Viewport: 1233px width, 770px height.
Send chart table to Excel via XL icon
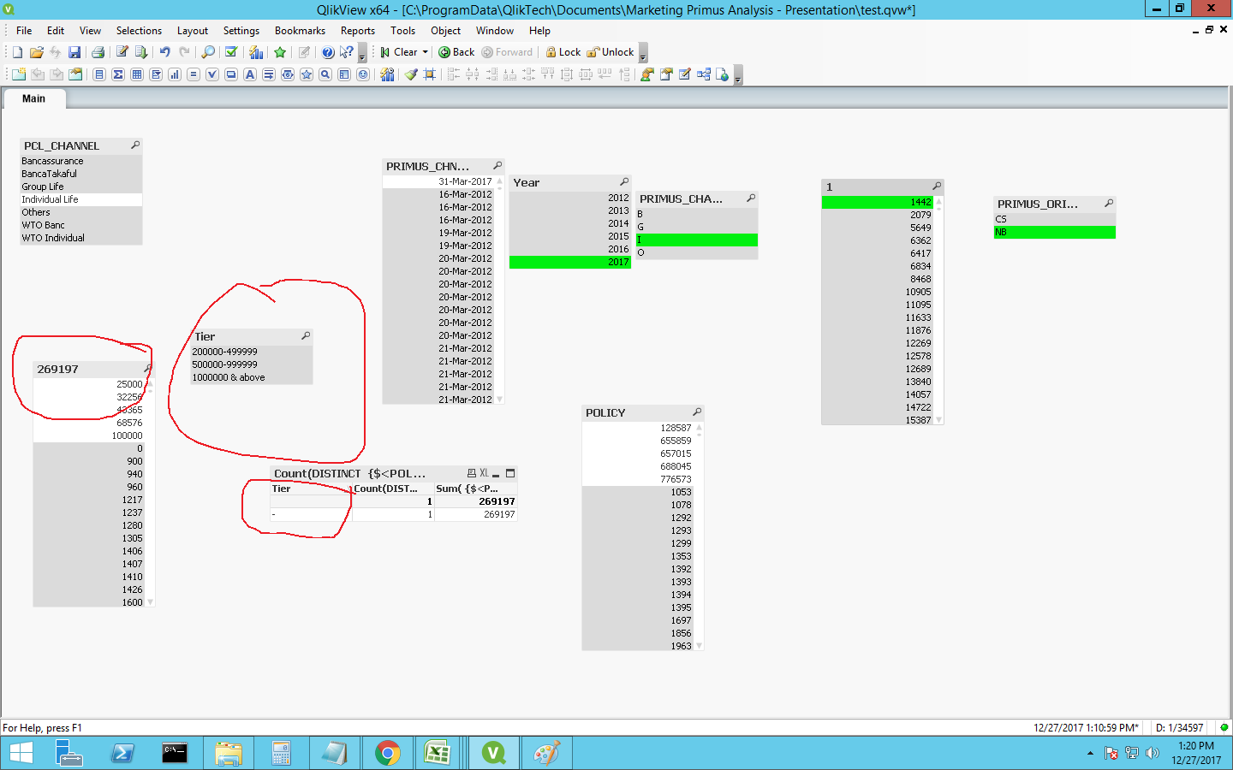coord(484,473)
